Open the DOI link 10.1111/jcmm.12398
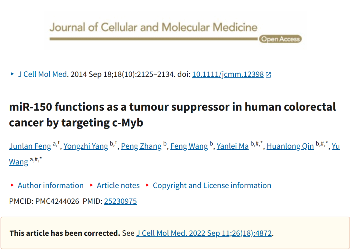 [x=228, y=74]
